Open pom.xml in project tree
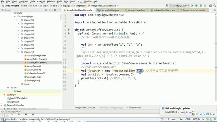This screenshot has width=217, height=122. [x=14, y=102]
